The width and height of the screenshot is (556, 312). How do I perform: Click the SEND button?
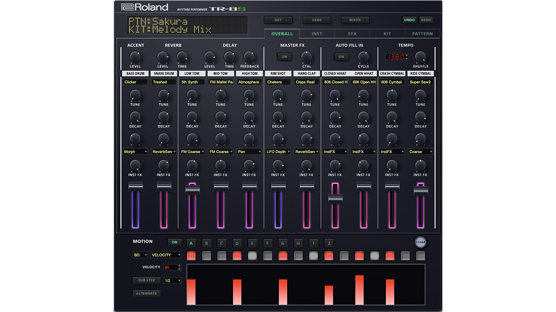click(317, 20)
